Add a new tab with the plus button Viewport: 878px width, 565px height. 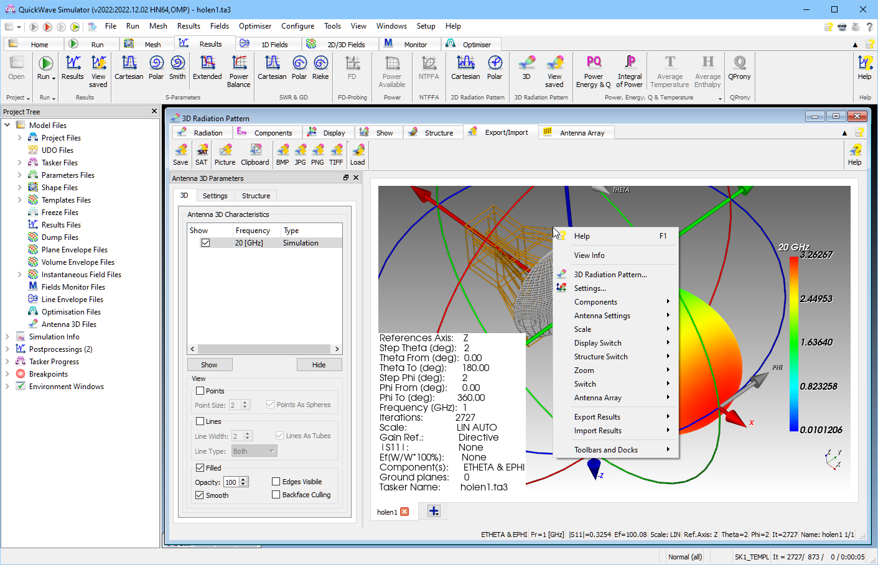(434, 512)
